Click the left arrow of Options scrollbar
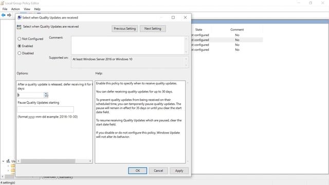Image resolution: width=329 pixels, height=185 pixels. [x=19, y=161]
